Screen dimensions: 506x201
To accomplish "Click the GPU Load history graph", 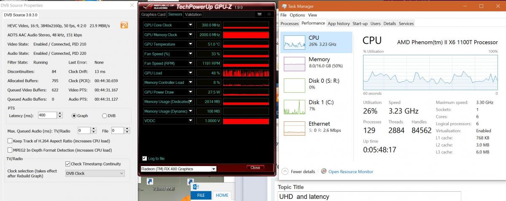I will [246, 73].
